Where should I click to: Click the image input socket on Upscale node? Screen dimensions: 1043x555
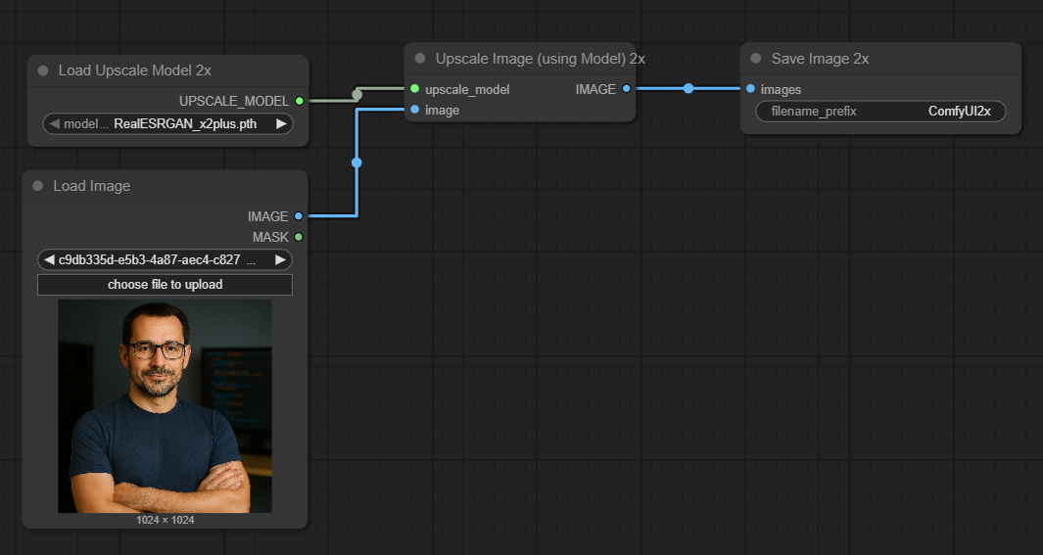[x=415, y=110]
